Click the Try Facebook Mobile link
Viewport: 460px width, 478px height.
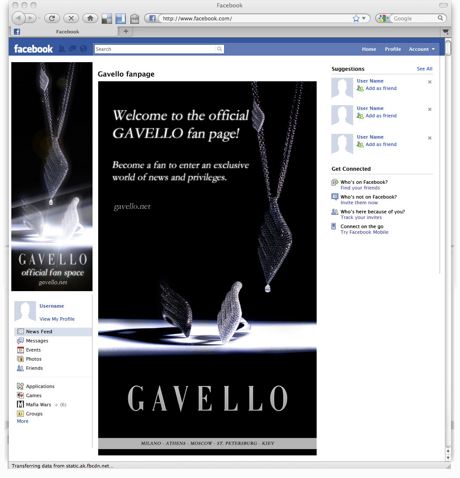364,232
